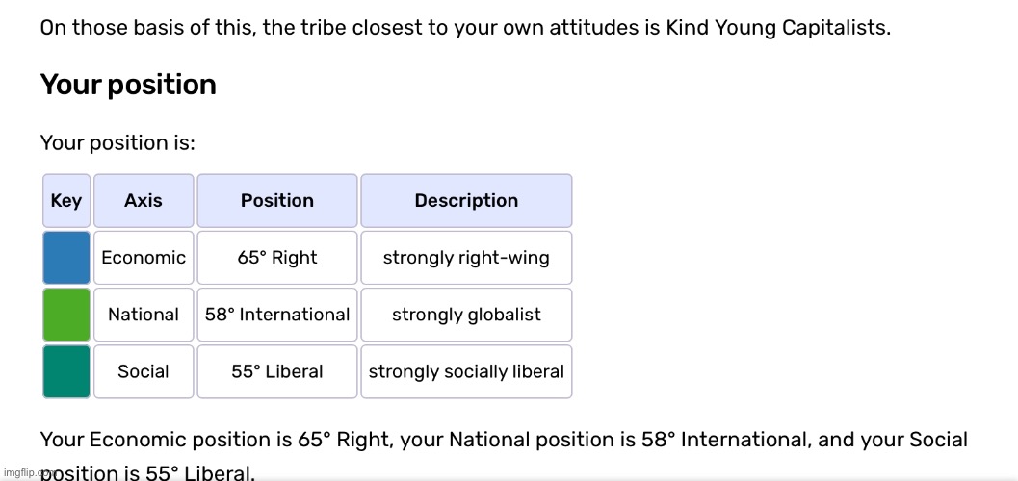Select the Economic axis cell
1018x481 pixels.
tap(144, 258)
